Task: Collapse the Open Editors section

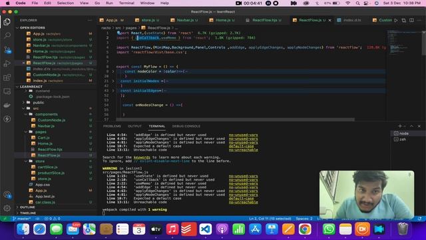Action: click(x=33, y=28)
